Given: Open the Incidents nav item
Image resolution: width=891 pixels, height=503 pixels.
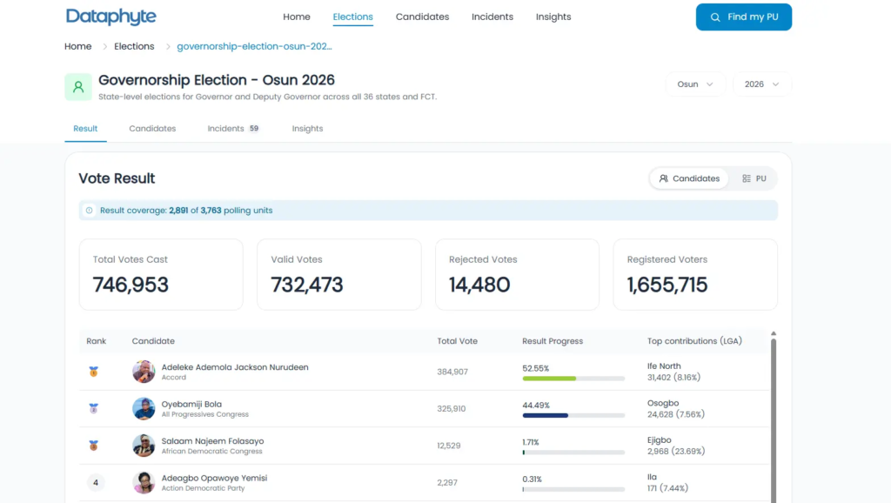Looking at the screenshot, I should (492, 17).
